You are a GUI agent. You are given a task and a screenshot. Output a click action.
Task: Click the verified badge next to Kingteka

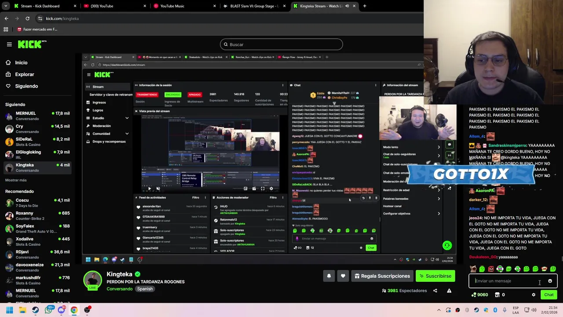pyautogui.click(x=138, y=274)
